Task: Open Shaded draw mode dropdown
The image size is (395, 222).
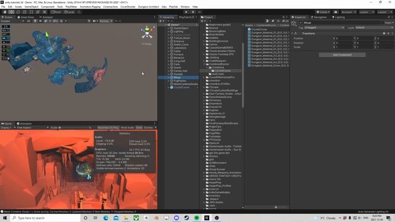Action: 12,21
